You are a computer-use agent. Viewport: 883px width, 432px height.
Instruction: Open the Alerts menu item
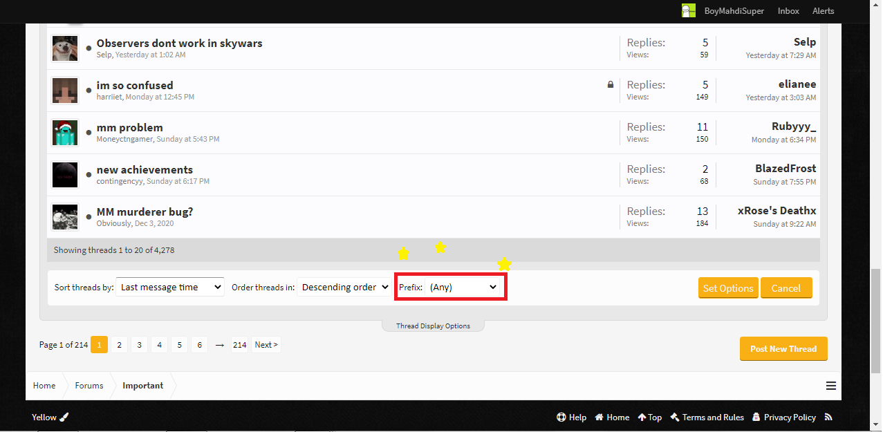pyautogui.click(x=823, y=10)
